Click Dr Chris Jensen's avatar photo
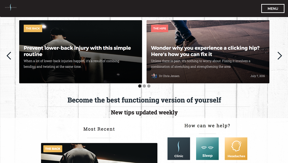288x163 pixels. click(154, 76)
